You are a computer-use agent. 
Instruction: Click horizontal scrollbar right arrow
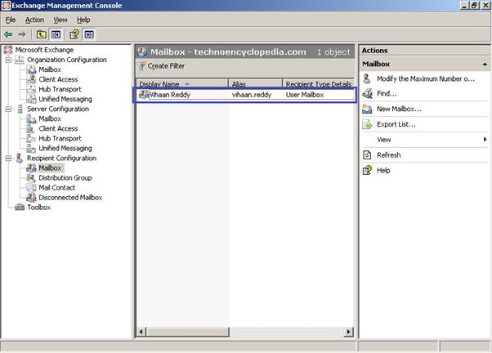point(348,332)
